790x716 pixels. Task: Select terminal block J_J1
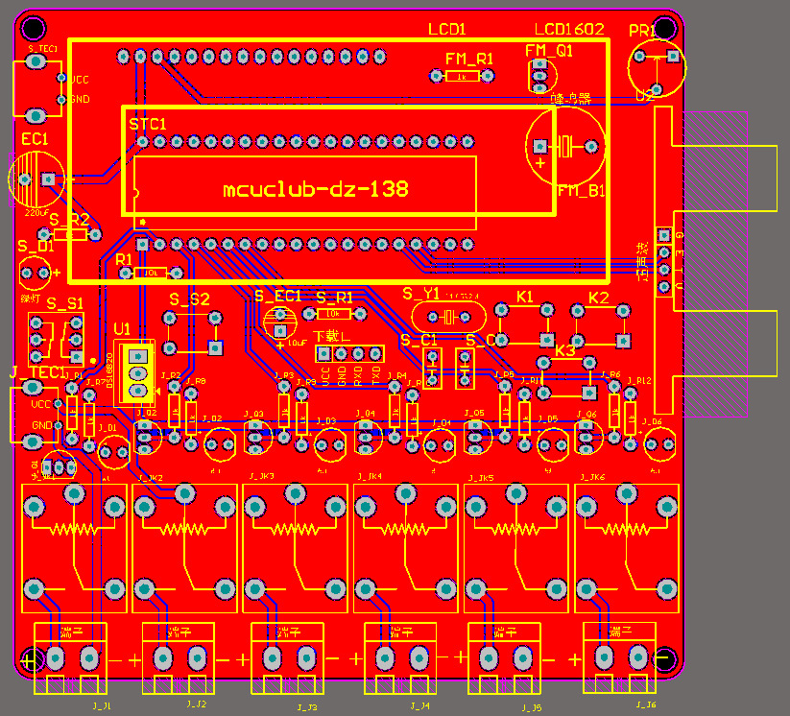pos(70,658)
